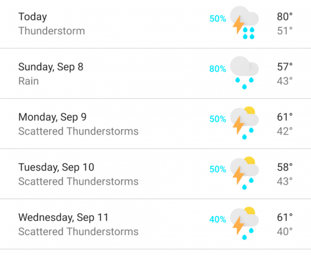This screenshot has height=255, width=311.
Task: Click Wednesday's 40° low temperature
Action: click(x=285, y=231)
